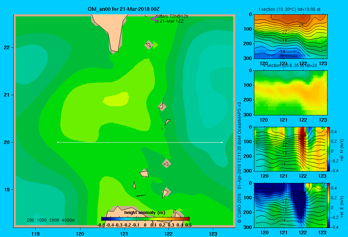Click the 't section (10..30°C) lat=19.95' title
This screenshot has height=237, width=348.
point(290,9)
